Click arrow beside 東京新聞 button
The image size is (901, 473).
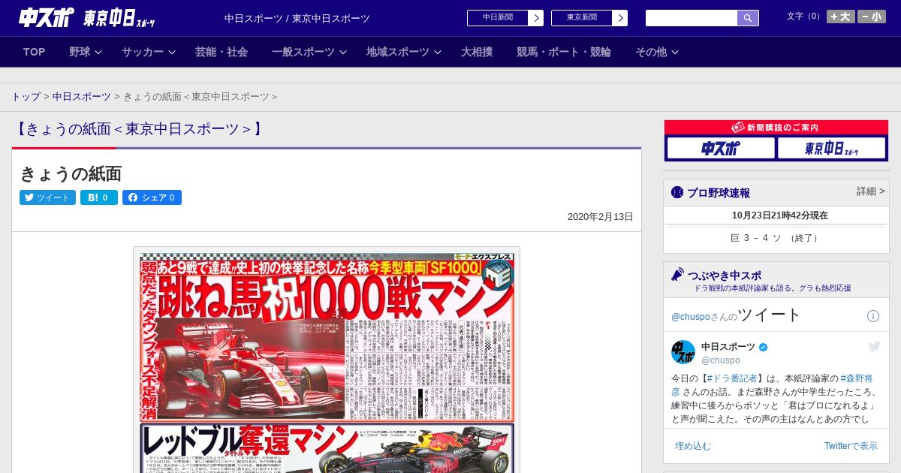click(620, 18)
